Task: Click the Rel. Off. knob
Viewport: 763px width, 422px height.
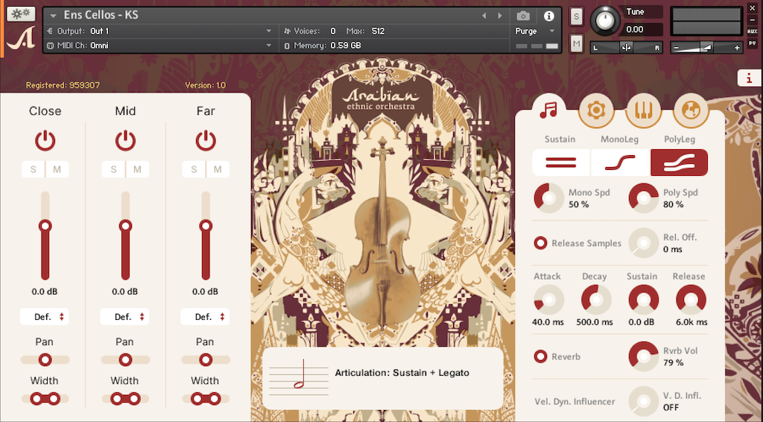Action: point(643,243)
